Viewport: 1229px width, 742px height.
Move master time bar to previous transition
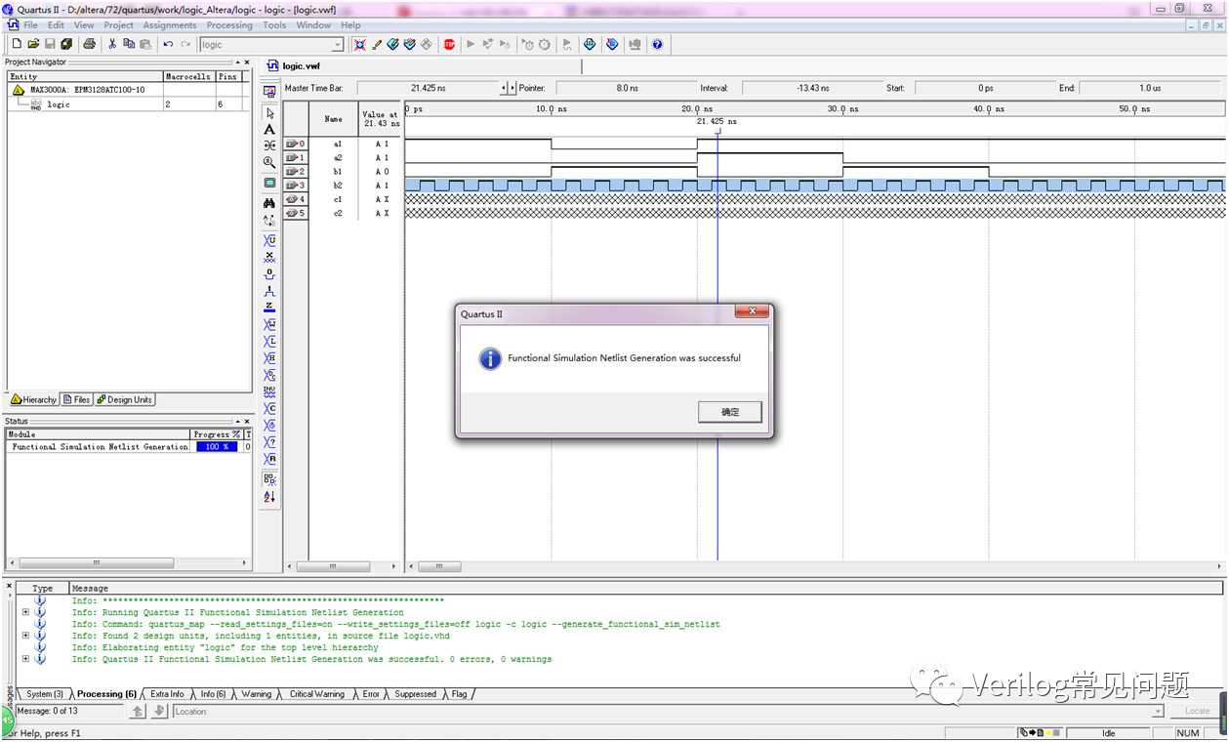[x=504, y=88]
